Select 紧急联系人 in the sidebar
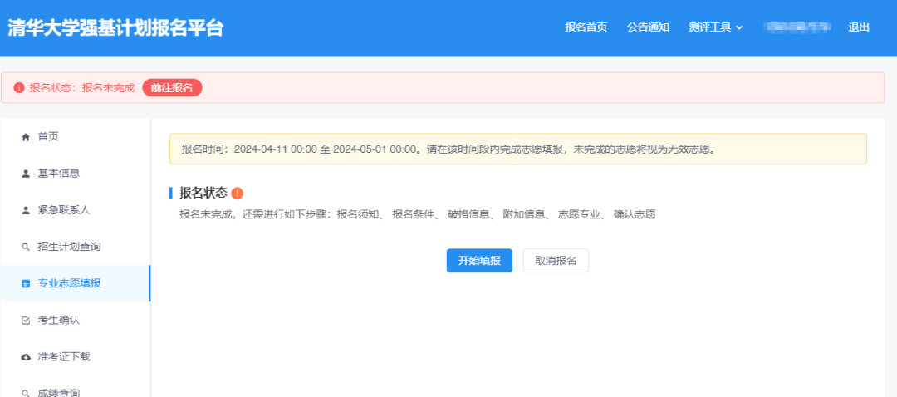This screenshot has width=897, height=397. click(76, 210)
